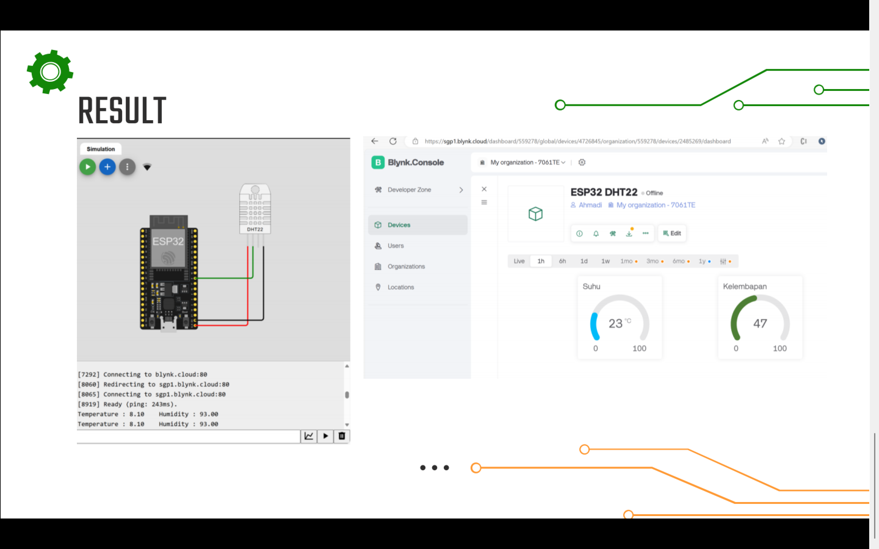
Task: Select the 1w time range
Action: coord(606,261)
